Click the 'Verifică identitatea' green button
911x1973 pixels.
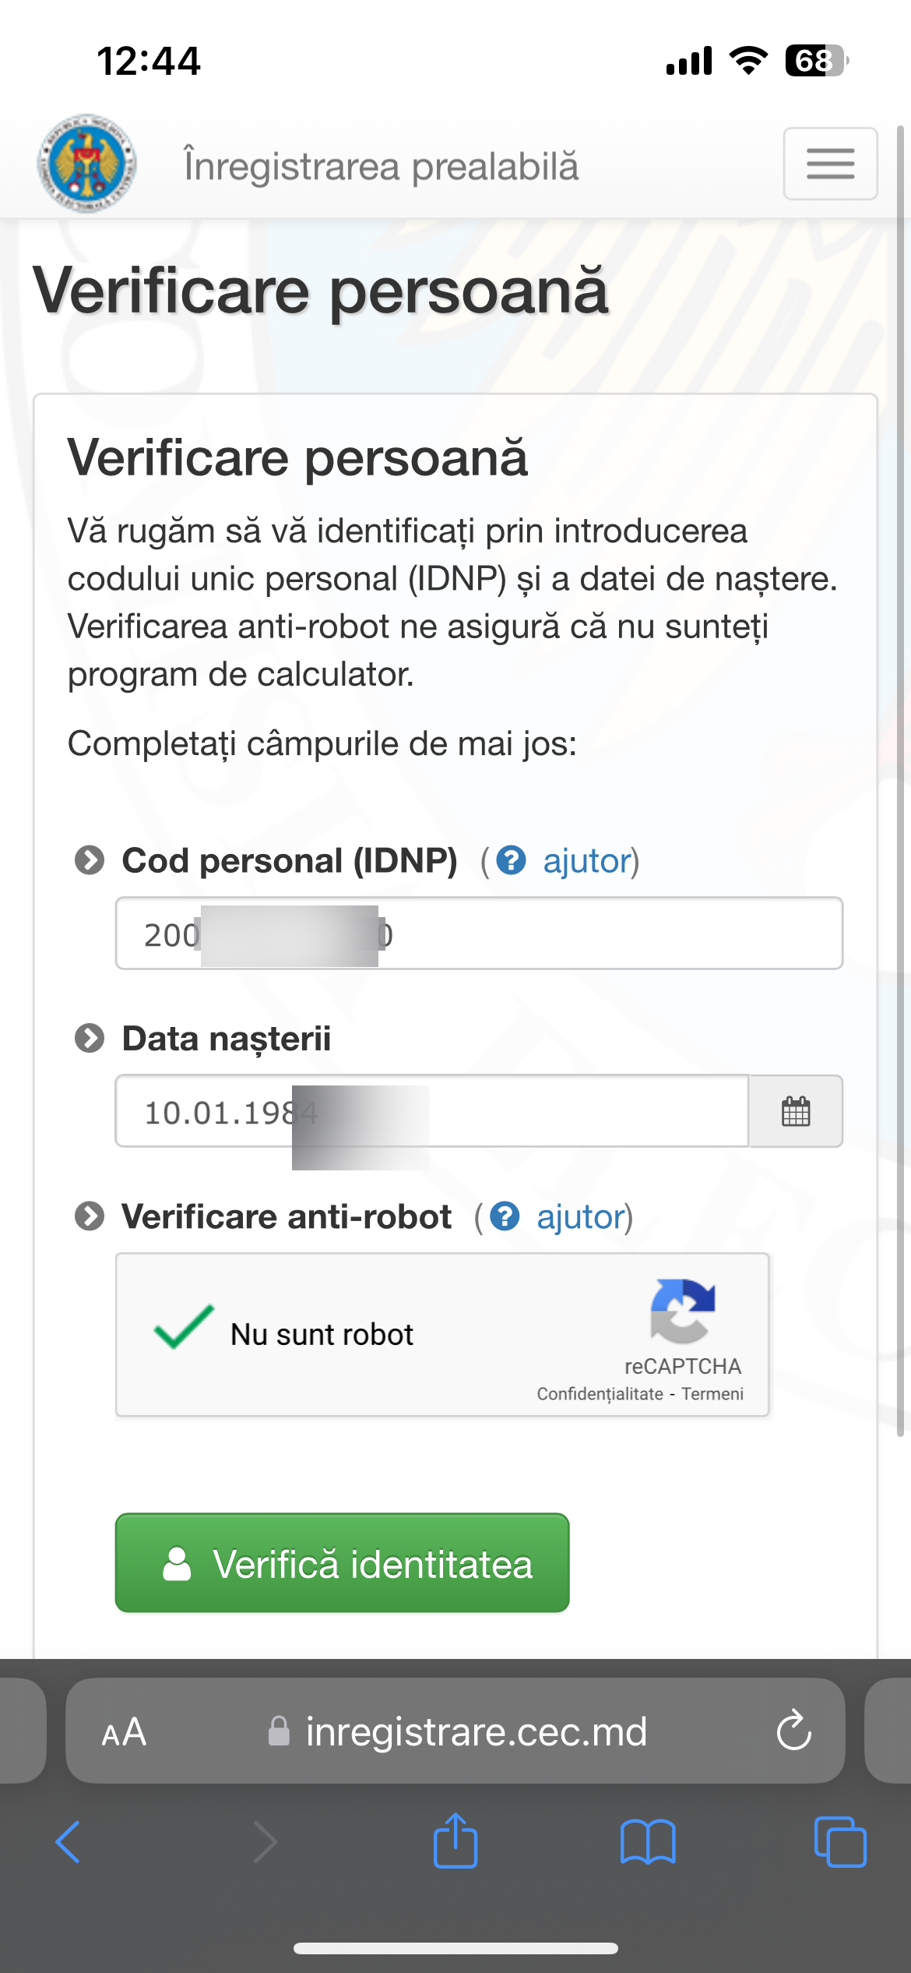click(343, 1563)
